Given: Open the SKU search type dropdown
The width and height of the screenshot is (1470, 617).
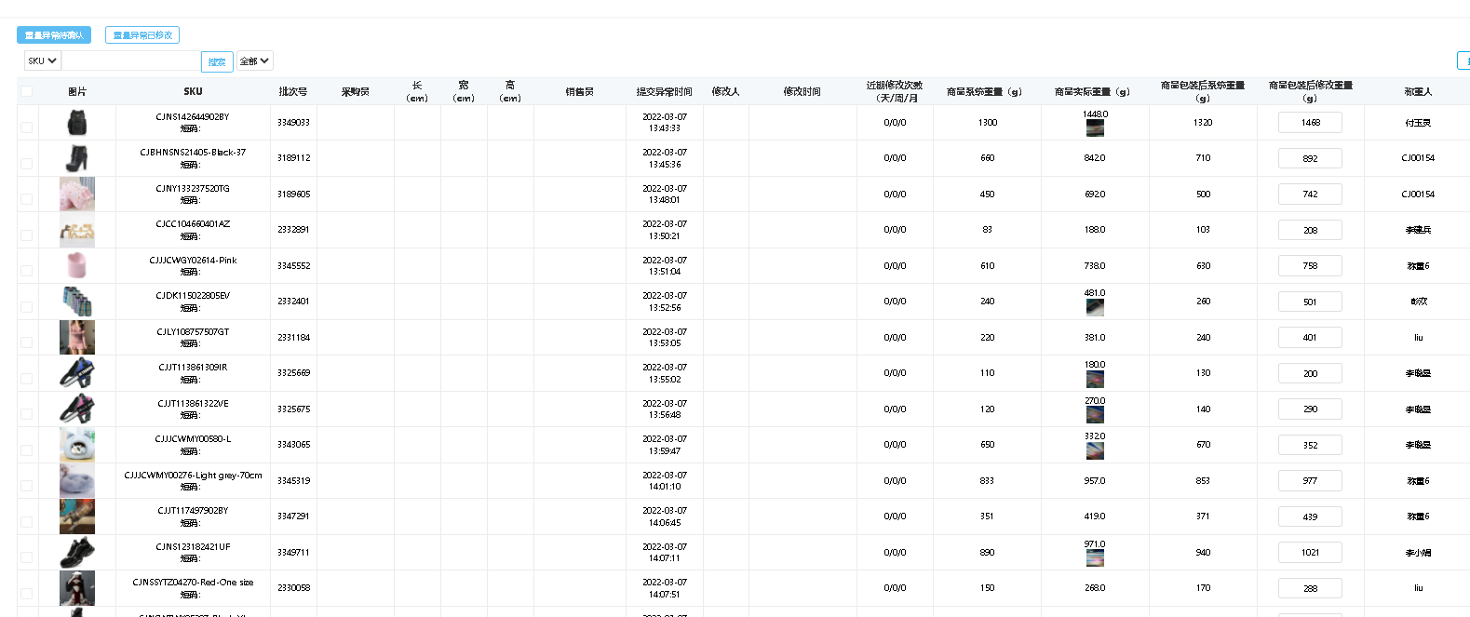Looking at the screenshot, I should 42,61.
